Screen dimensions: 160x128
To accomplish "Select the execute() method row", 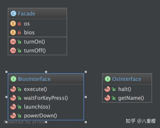I will click(x=46, y=89).
